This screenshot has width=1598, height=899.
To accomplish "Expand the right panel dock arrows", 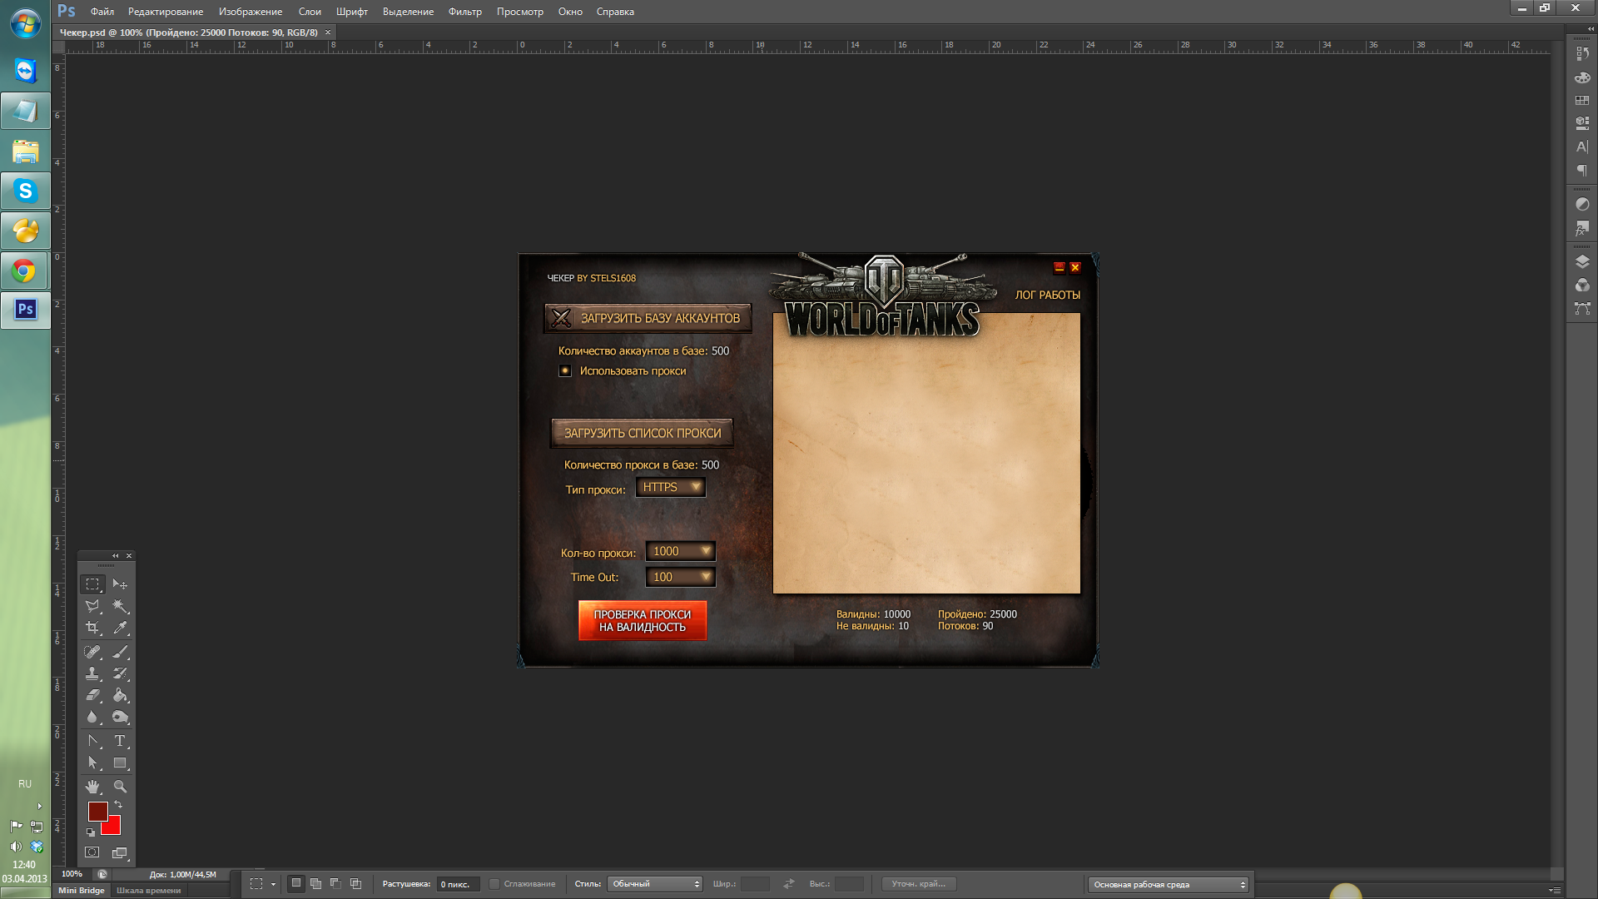I will [x=1591, y=29].
